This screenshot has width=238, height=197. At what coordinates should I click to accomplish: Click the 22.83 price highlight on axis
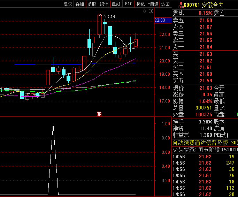pyautogui.click(x=160, y=20)
